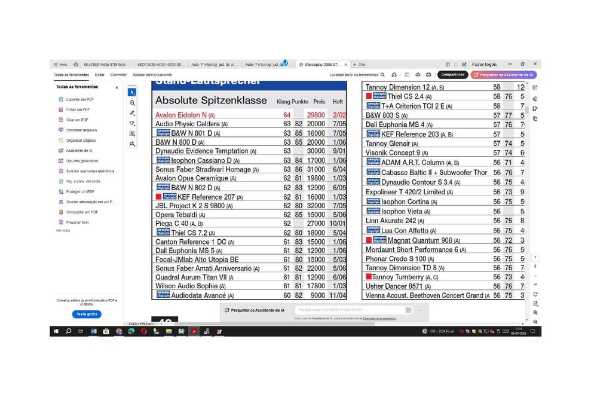Image resolution: width=591 pixels, height=418 pixels.
Task: Select the add text box tool
Action: point(132,133)
